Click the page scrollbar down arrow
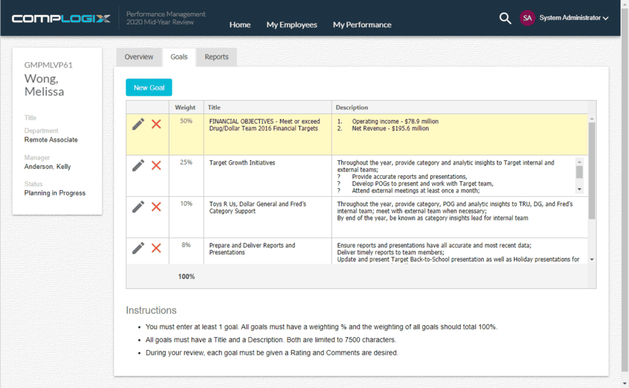Viewport: 629px width, 388px height. (625, 384)
